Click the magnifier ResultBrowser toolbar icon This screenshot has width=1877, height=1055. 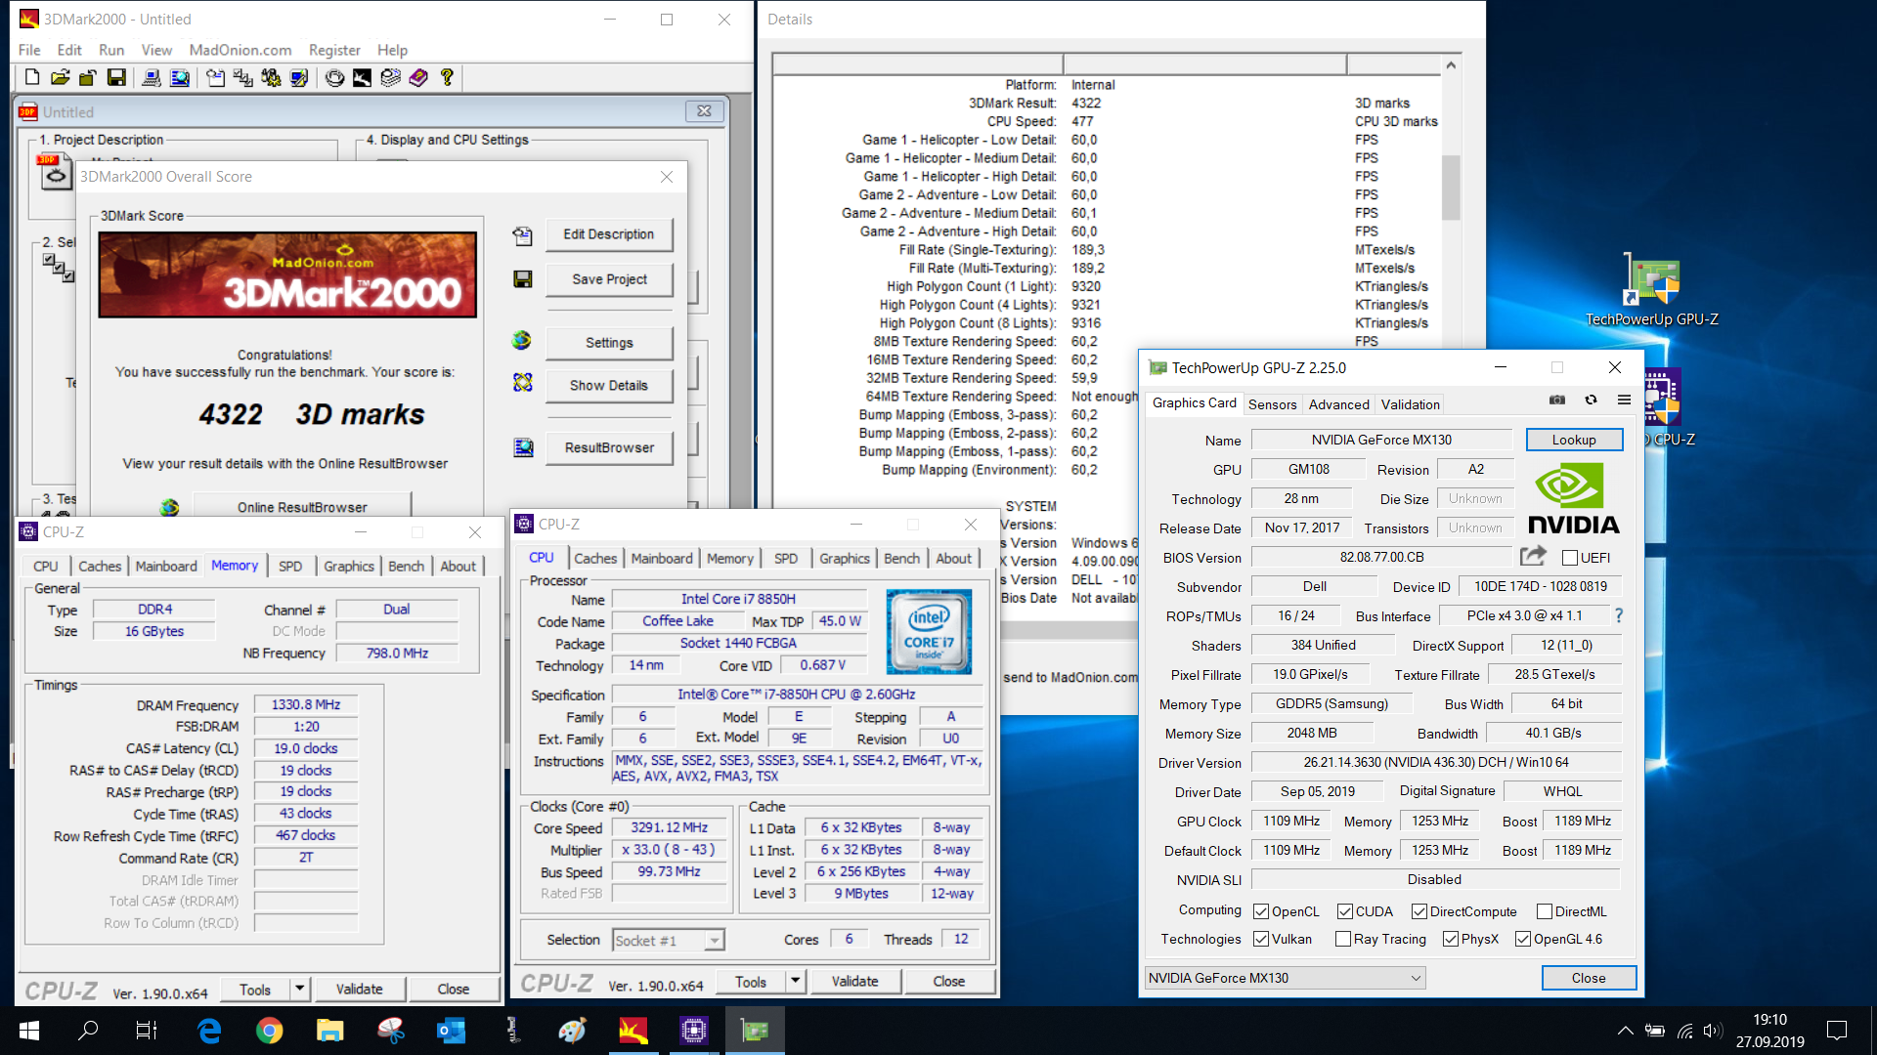click(x=180, y=78)
